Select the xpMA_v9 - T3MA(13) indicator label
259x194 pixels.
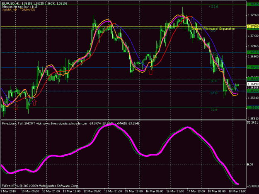(19, 10)
